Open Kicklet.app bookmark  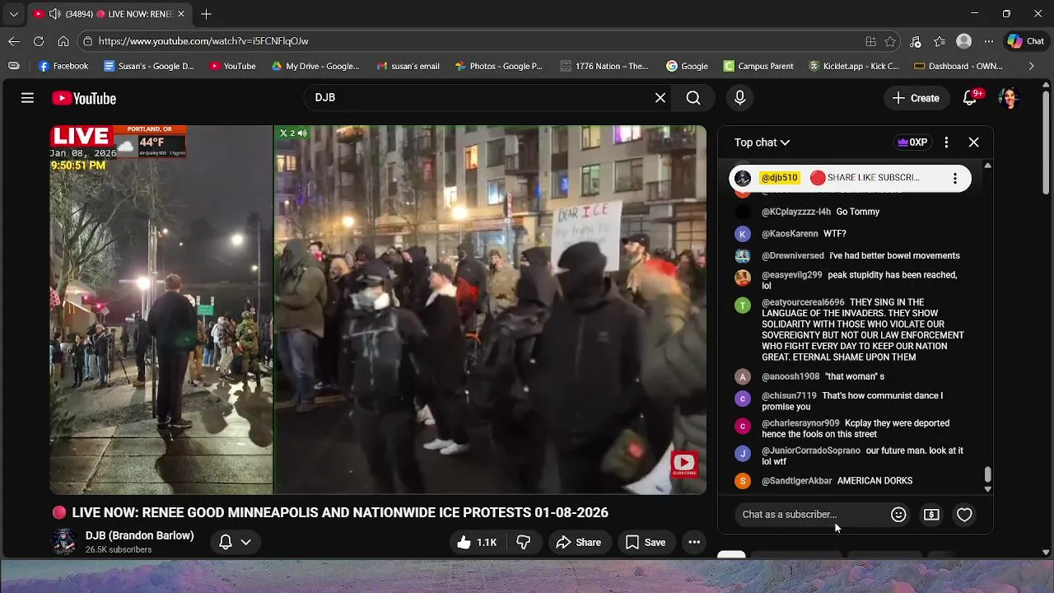(853, 66)
